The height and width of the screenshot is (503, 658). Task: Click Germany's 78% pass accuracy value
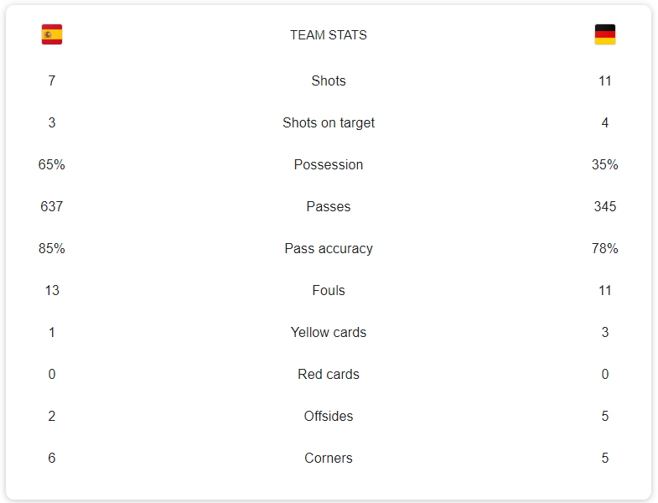[604, 248]
